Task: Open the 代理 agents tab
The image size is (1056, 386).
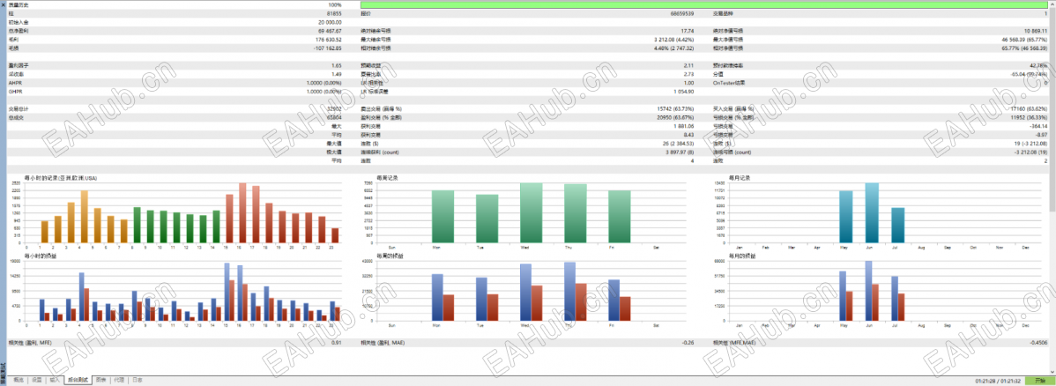Action: pyautogui.click(x=118, y=381)
